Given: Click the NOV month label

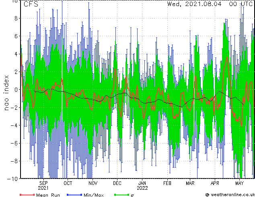Looking at the screenshot, I should [x=93, y=183].
